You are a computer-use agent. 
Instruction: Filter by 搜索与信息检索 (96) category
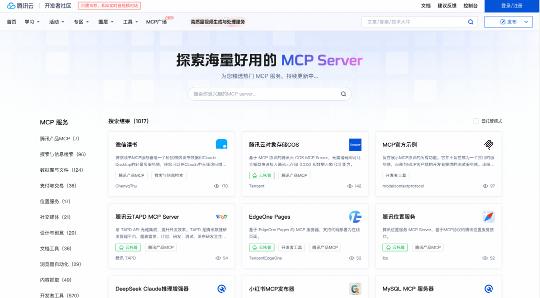pyautogui.click(x=62, y=154)
